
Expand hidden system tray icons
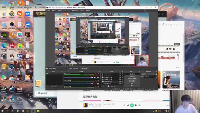pos(151,111)
